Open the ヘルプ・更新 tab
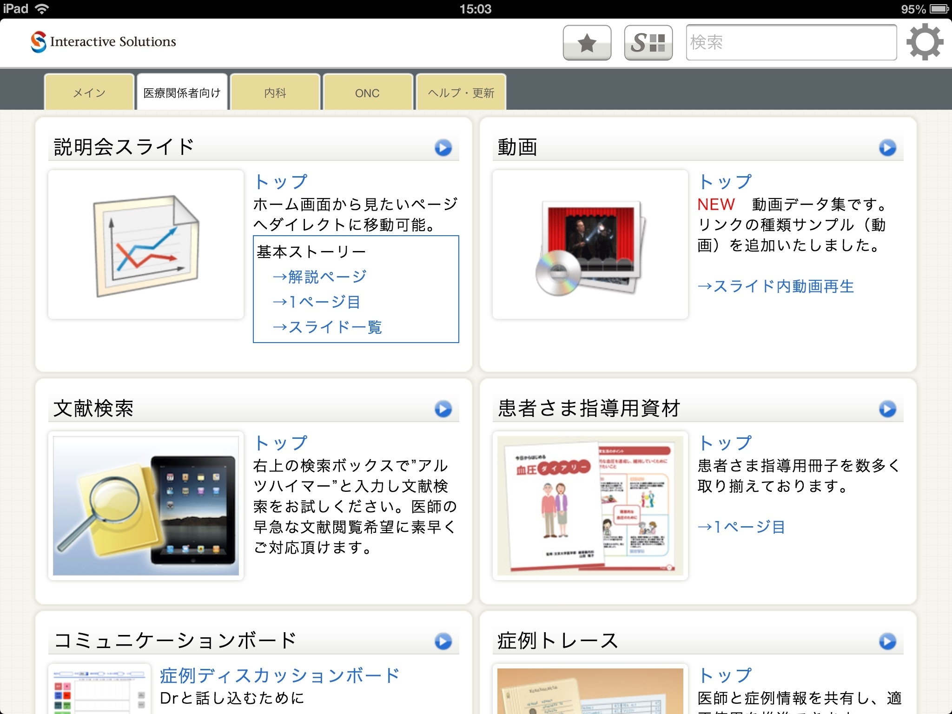 [x=461, y=92]
